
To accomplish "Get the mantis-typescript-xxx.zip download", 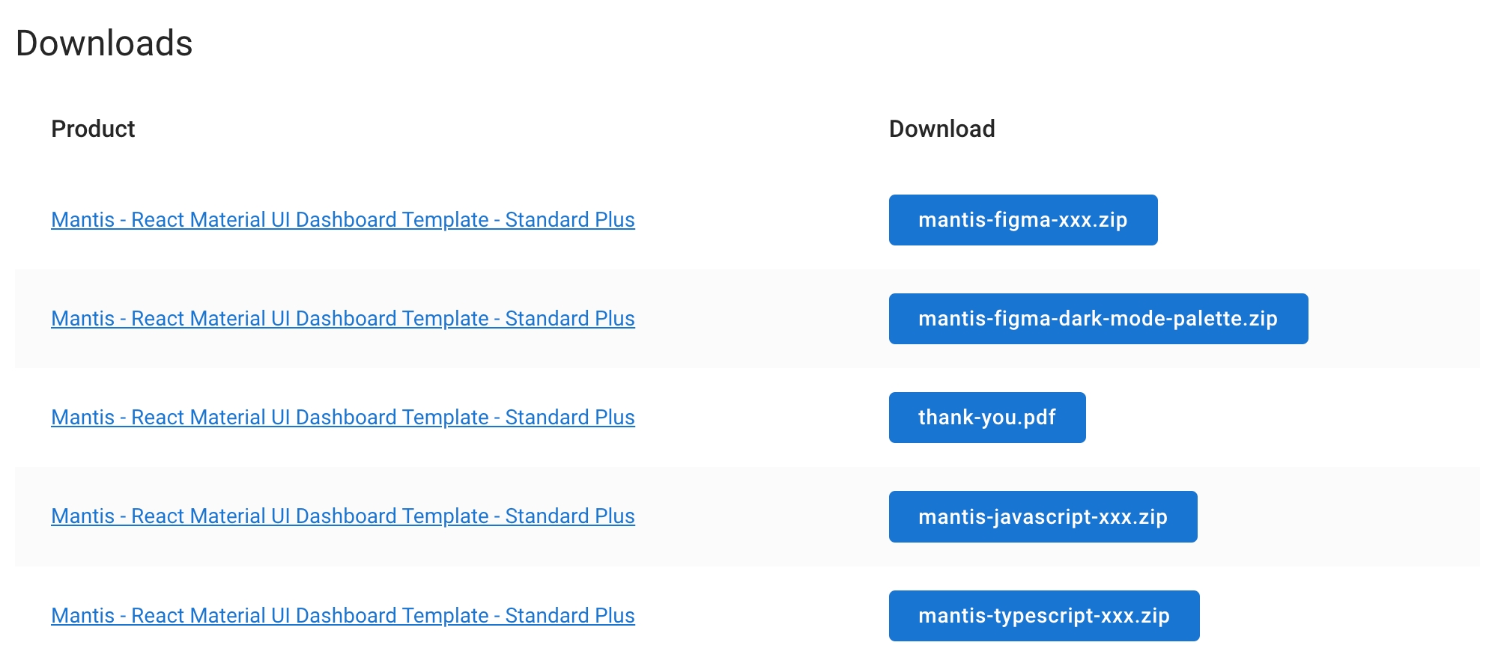I will pyautogui.click(x=1043, y=616).
